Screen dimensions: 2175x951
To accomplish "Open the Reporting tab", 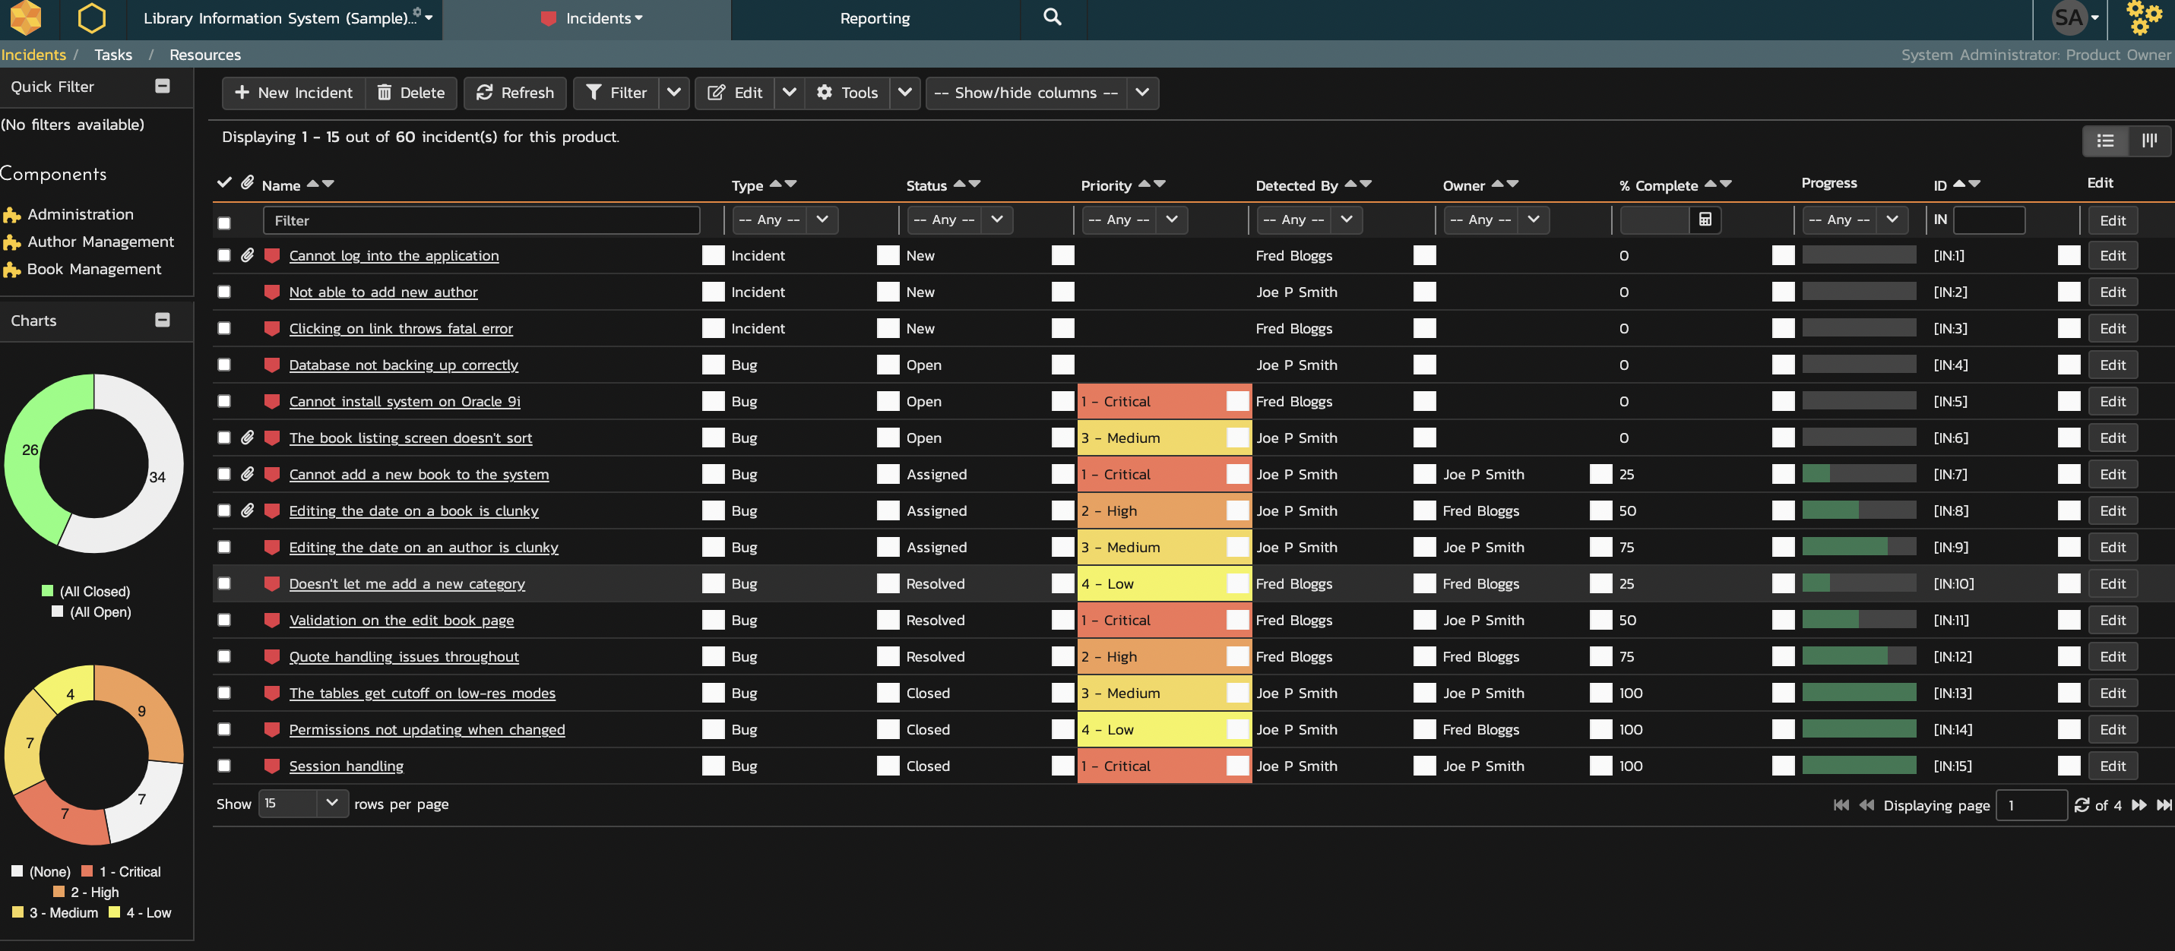I will (875, 17).
